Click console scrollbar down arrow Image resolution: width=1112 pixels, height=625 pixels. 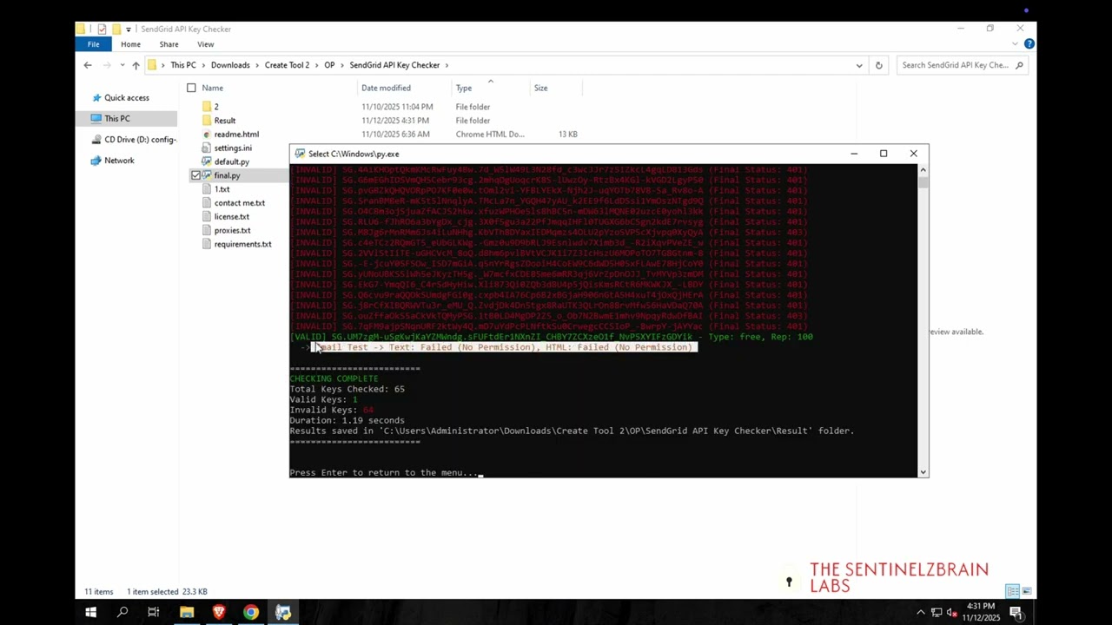point(923,471)
